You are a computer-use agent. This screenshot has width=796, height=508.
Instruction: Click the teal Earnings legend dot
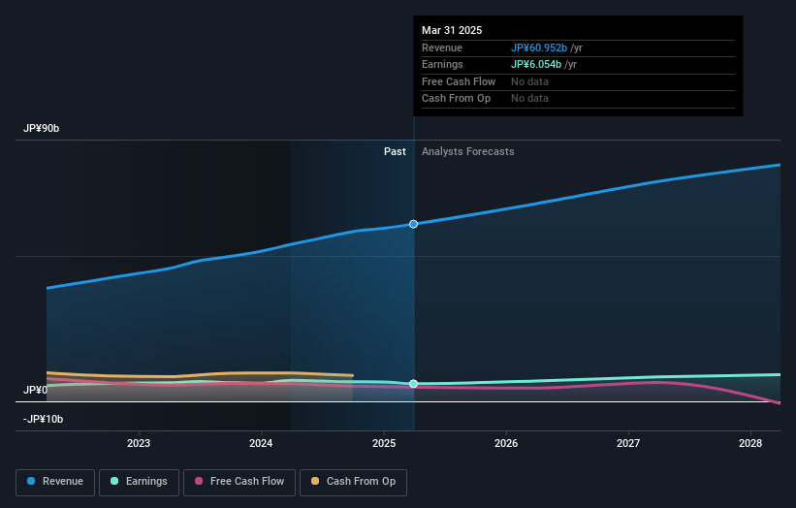point(114,481)
